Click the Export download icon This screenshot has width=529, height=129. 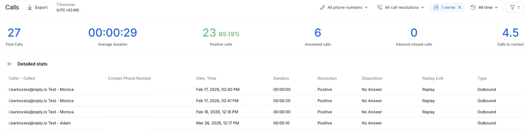click(x=30, y=7)
